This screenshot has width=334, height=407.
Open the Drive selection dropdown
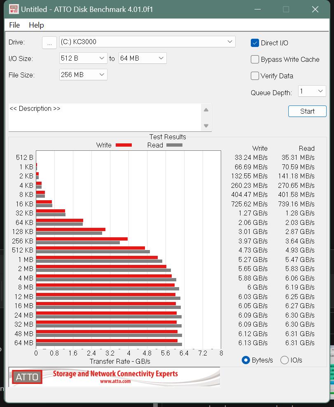[147, 42]
